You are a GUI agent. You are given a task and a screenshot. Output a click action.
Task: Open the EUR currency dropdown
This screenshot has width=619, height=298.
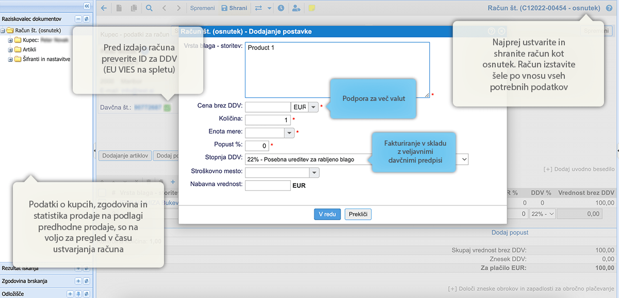(x=313, y=107)
